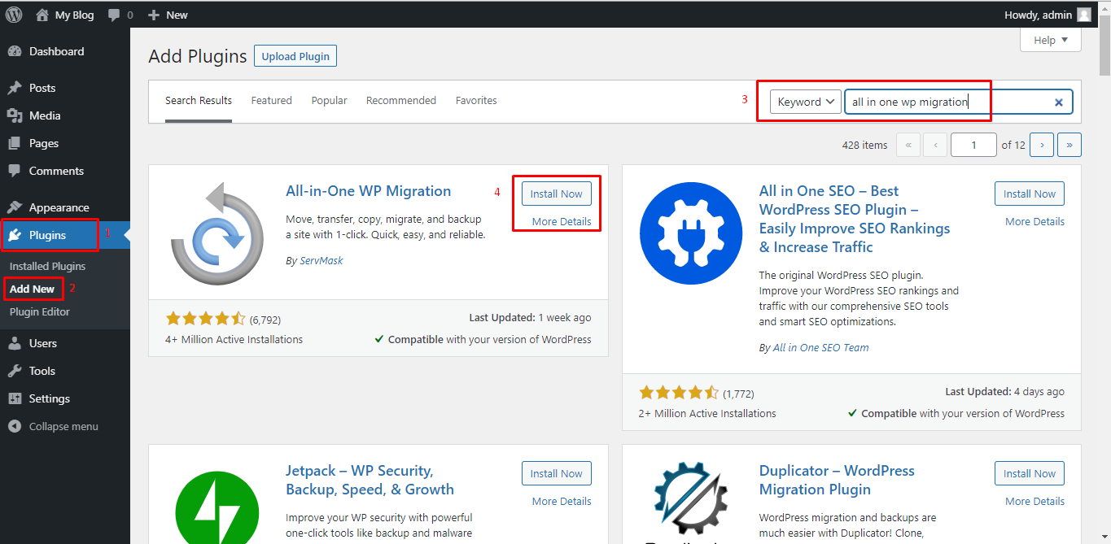The height and width of the screenshot is (544, 1111).
Task: Open the Duplicator title link
Action: [837, 480]
